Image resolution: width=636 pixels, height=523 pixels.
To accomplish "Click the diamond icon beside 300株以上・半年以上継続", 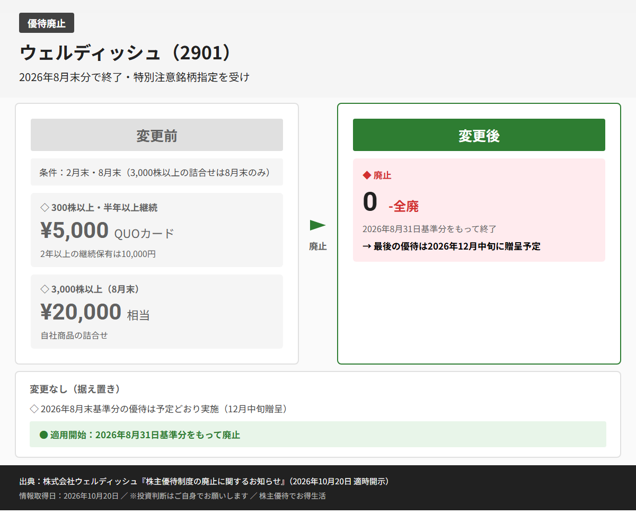I will (x=45, y=208).
